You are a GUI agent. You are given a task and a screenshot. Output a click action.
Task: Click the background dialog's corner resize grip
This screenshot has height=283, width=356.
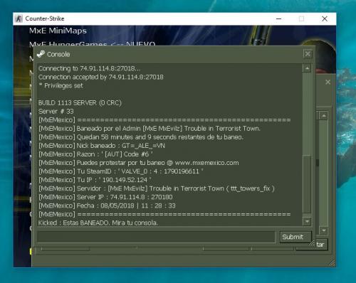(x=333, y=263)
